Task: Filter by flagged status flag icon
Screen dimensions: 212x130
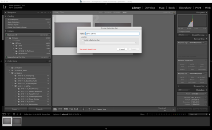Action: point(147,114)
